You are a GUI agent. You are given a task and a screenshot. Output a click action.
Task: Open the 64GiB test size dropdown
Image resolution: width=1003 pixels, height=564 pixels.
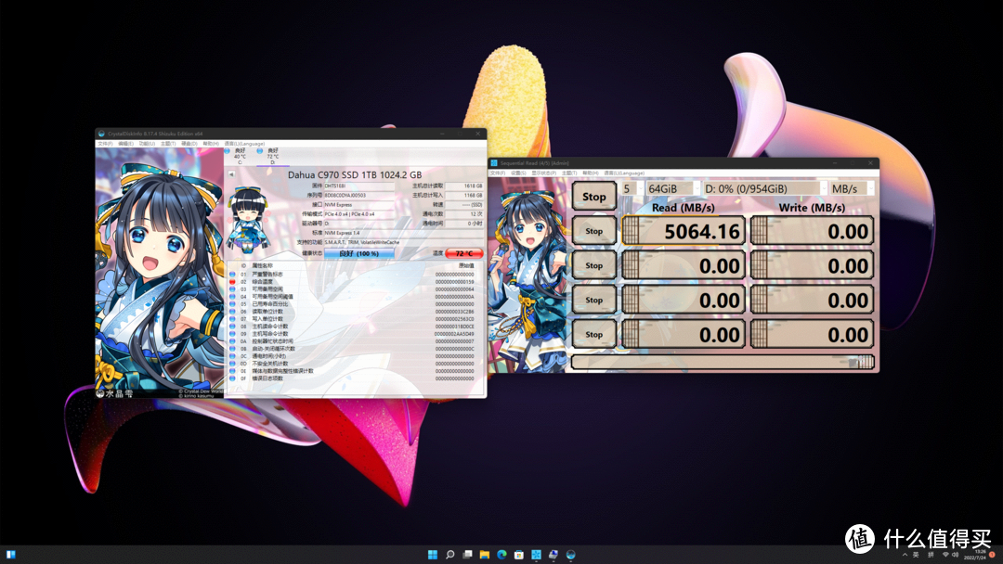[671, 189]
